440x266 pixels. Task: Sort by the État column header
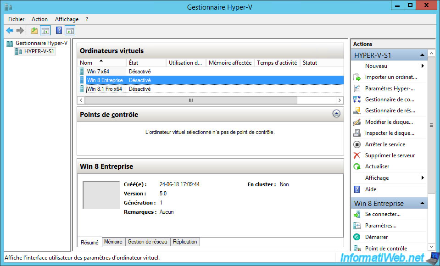pyautogui.click(x=146, y=62)
